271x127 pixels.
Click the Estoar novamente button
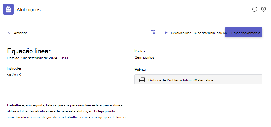click(x=244, y=32)
